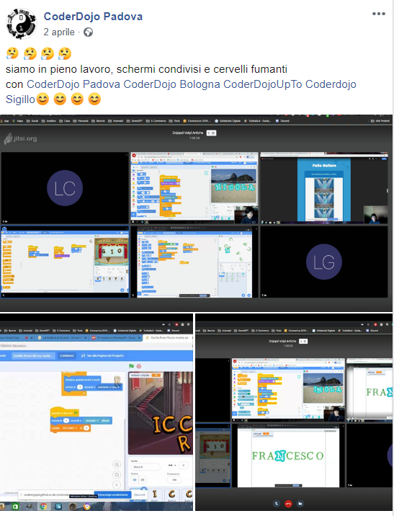The image size is (394, 516).
Task: Open the tagged CoderDojoUpTo link
Action: 263,84
